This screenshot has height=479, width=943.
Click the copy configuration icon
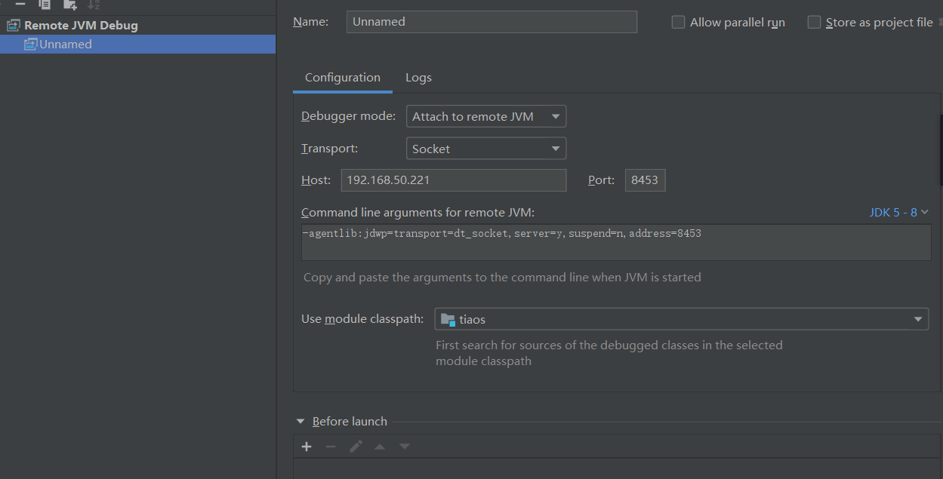coord(45,4)
